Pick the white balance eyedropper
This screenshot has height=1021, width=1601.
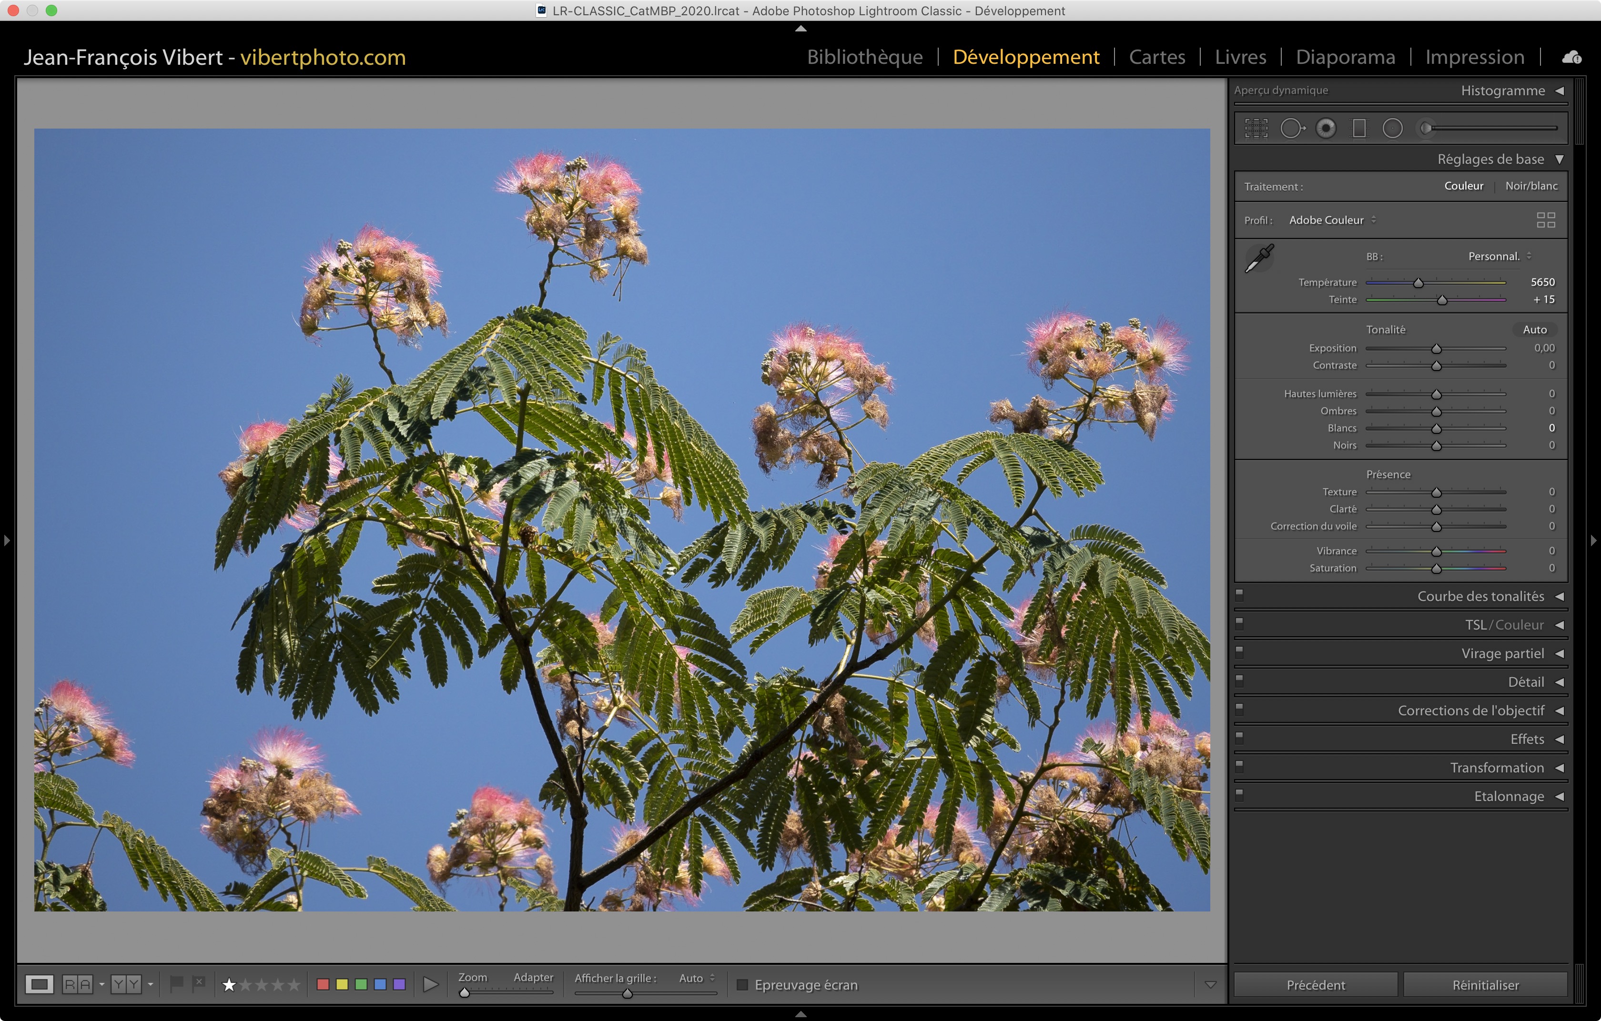coord(1258,259)
